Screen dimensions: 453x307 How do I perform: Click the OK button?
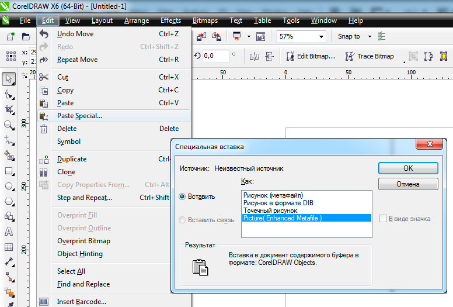pos(408,168)
